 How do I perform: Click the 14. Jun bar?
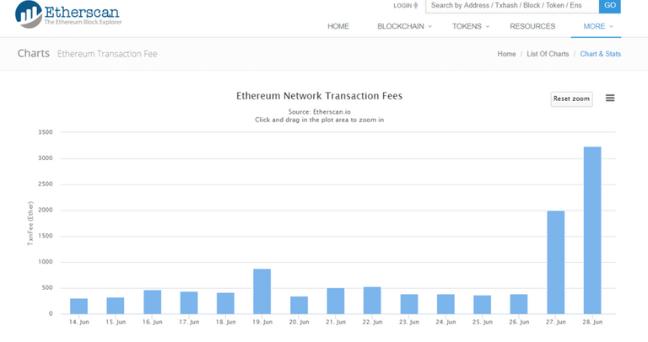tap(78, 306)
